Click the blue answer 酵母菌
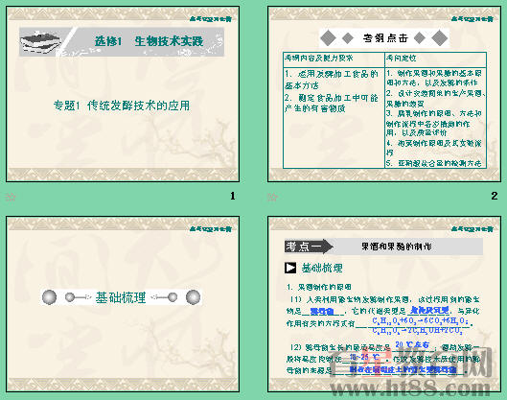The image size is (507, 400). [x=322, y=312]
